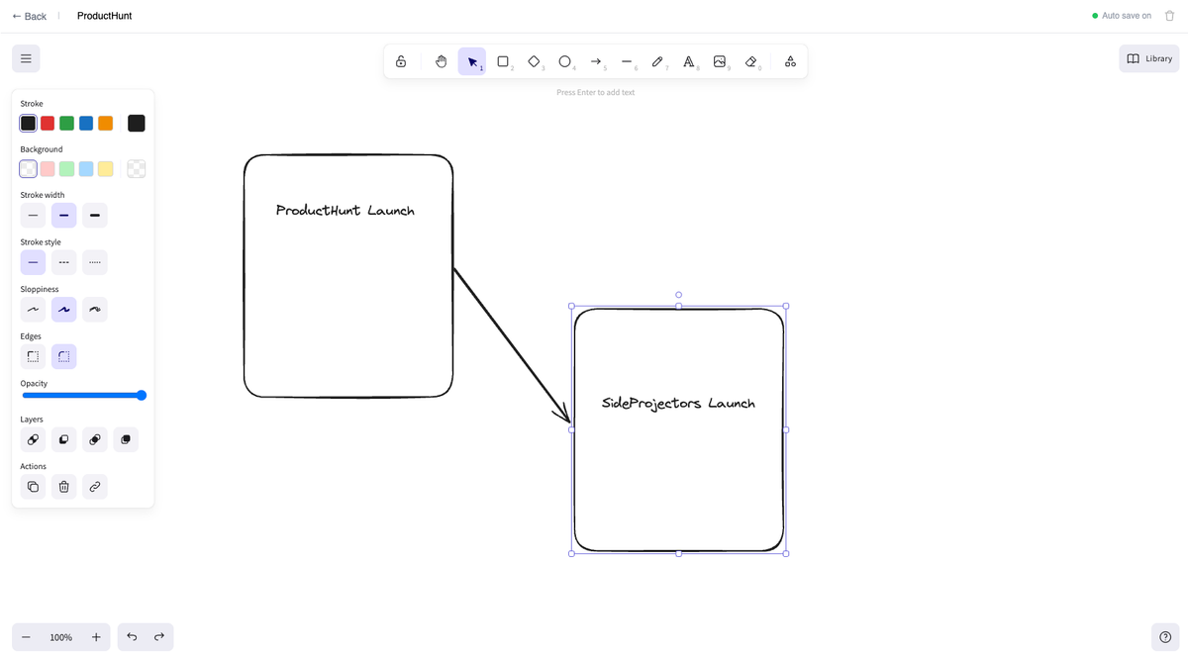Select the Diamond shape tool
Screen dimensions: 1188x657
click(534, 61)
